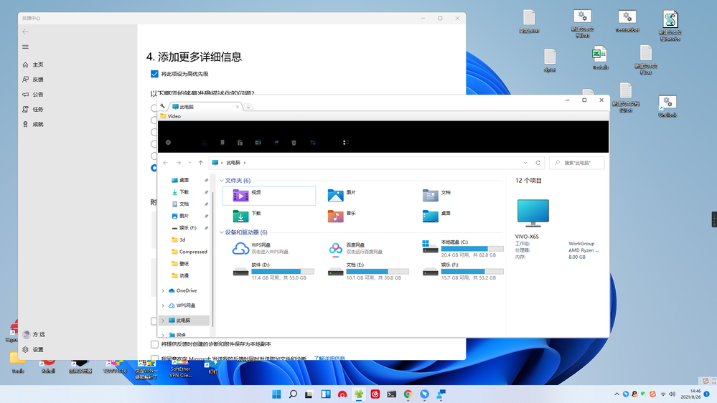Screen dimensions: 717x403
Task: Open the recent locations dropdown arrow
Action: pyautogui.click(x=189, y=163)
